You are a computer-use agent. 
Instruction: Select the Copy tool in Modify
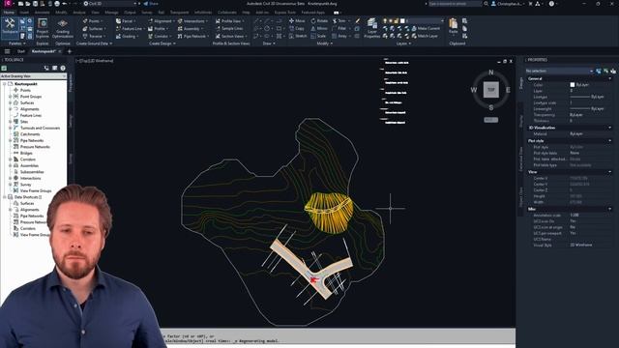click(x=297, y=28)
